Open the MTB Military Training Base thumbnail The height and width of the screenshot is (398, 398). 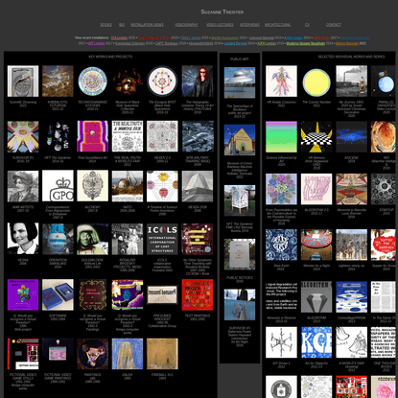198,136
